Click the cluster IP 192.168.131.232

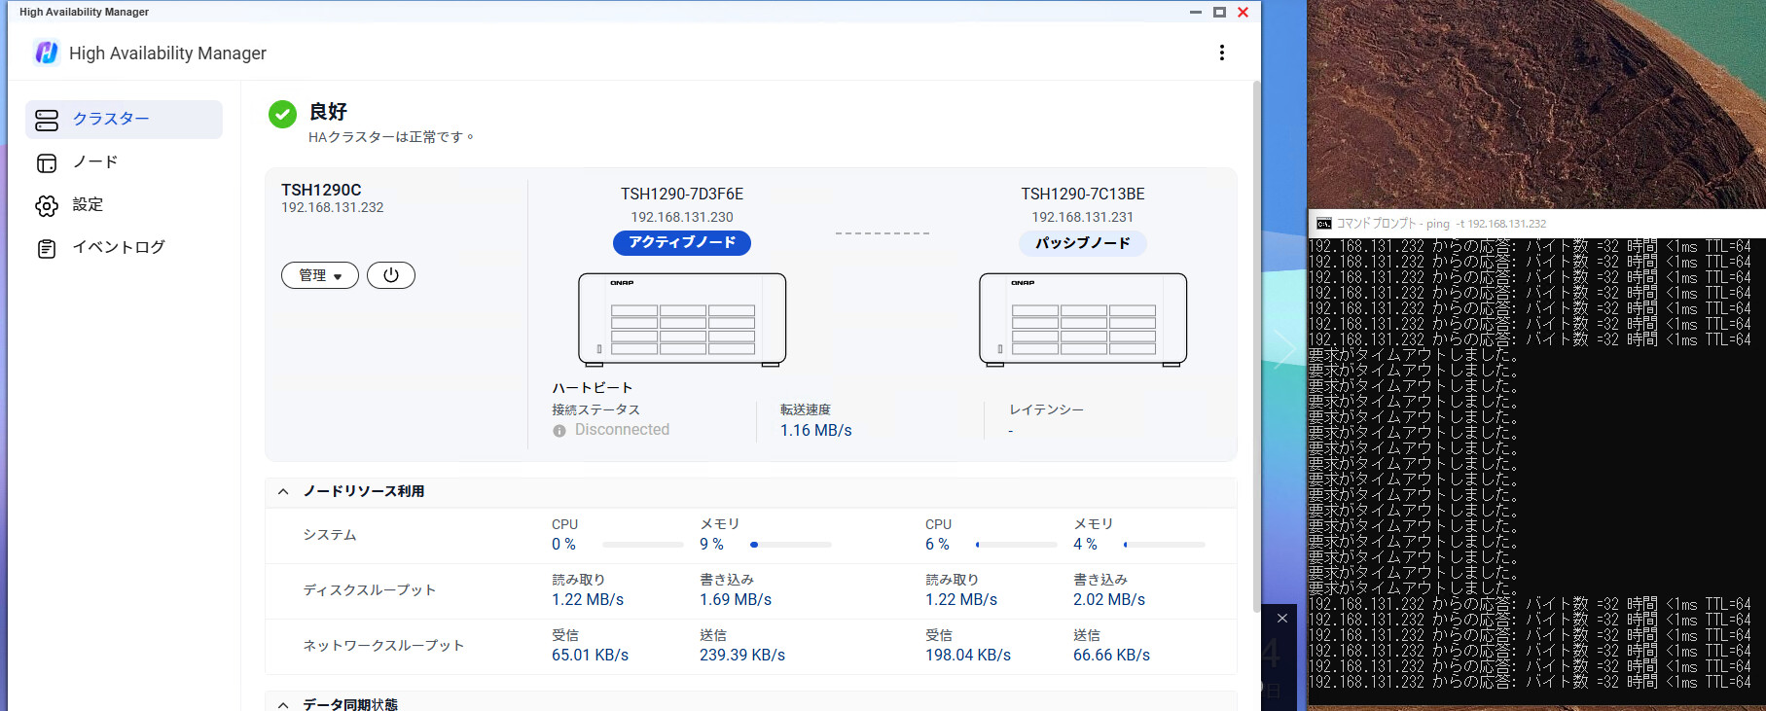[x=333, y=207]
